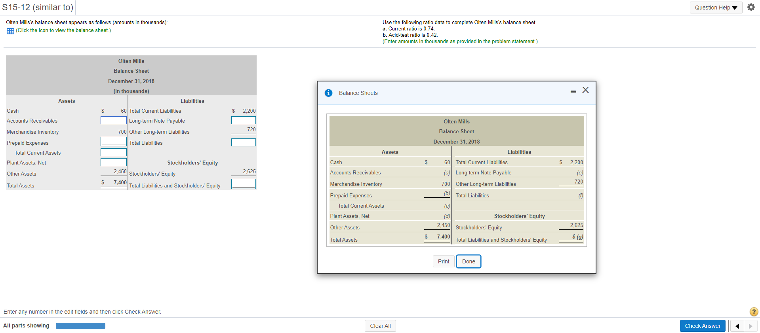Click the Other Assets 2,450 value in form
Viewport: 760px width, 333px height.
[120, 171]
